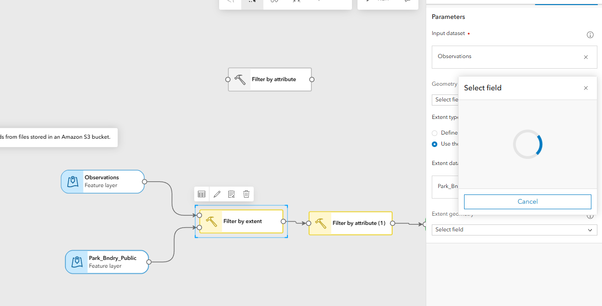This screenshot has width=602, height=306.
Task: Select the 'Filter by extent' node label
Action: pos(243,221)
